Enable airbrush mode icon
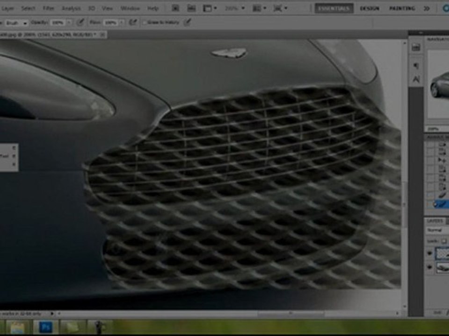This screenshot has height=336, width=449. 133,22
